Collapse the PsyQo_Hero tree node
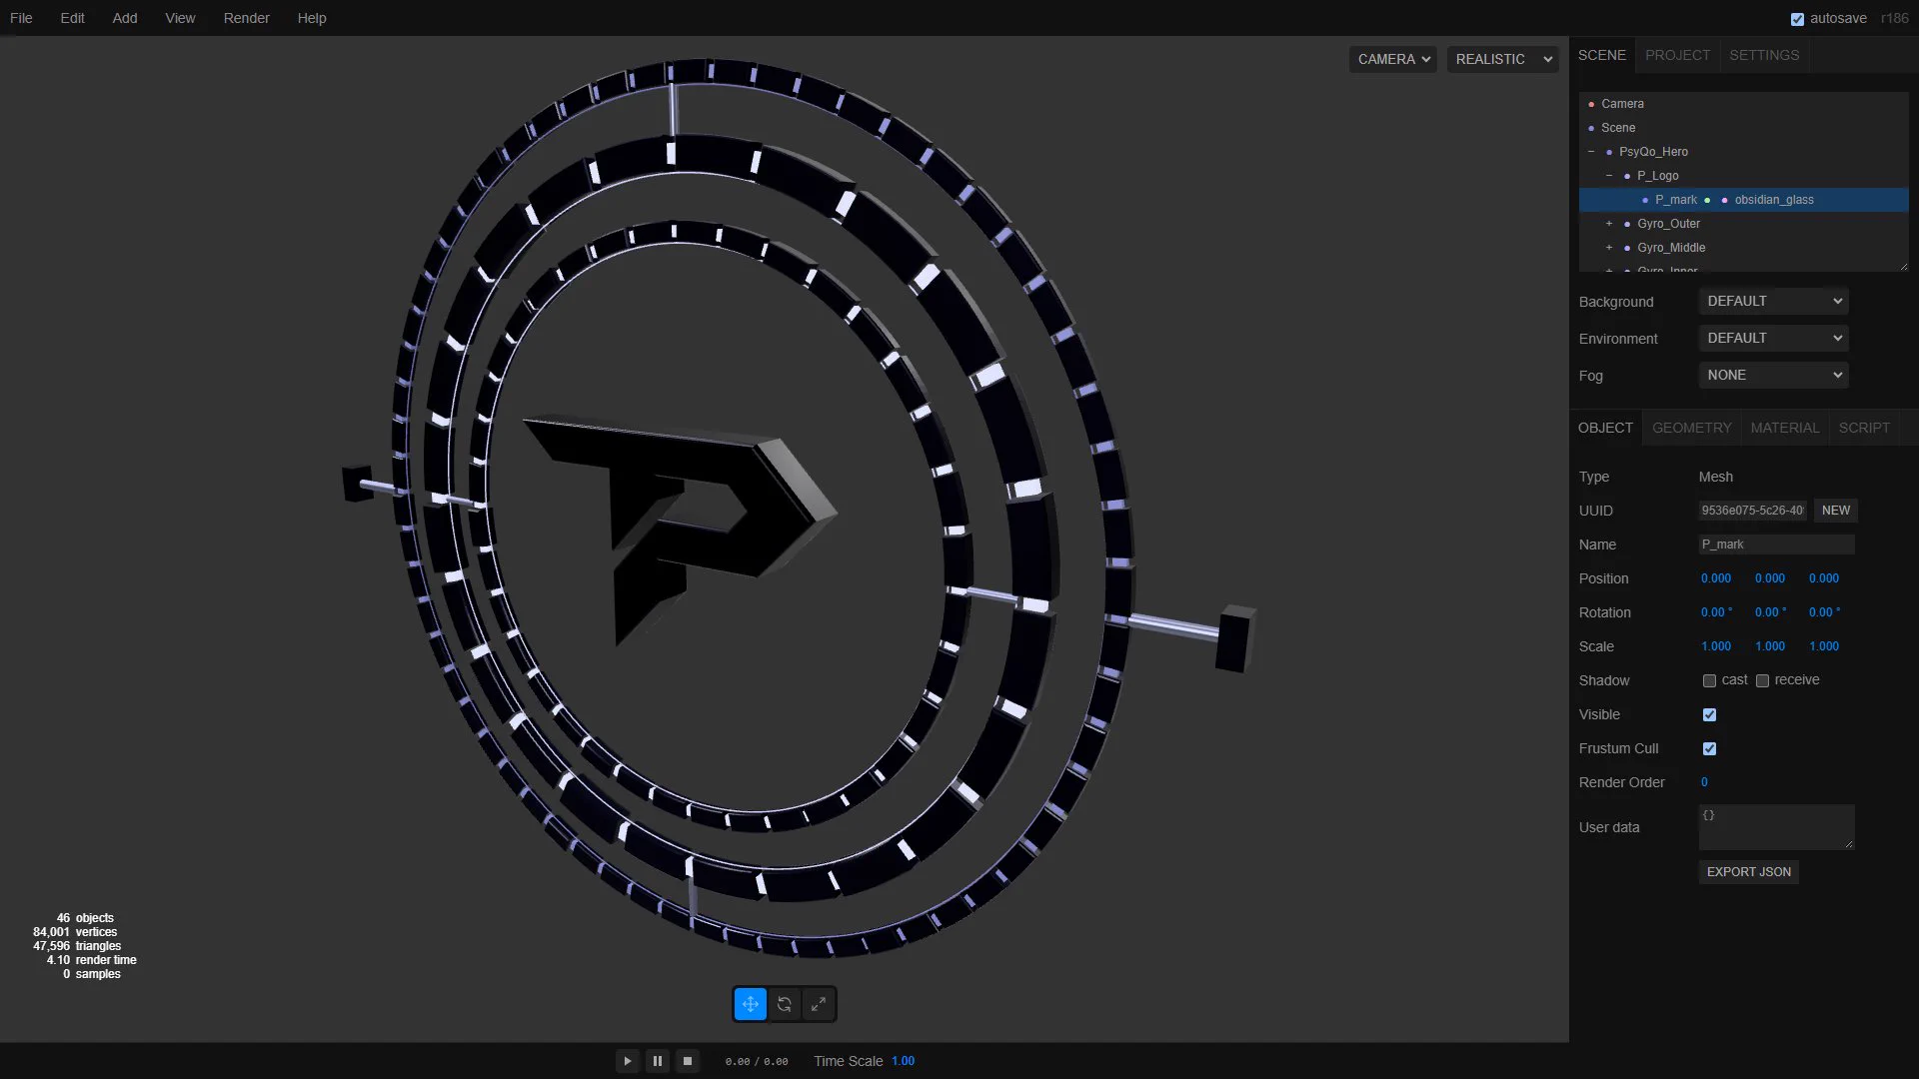The image size is (1919, 1079). 1591,152
